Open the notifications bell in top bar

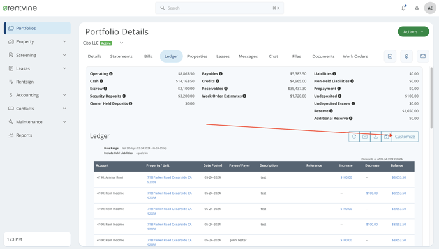point(403,8)
